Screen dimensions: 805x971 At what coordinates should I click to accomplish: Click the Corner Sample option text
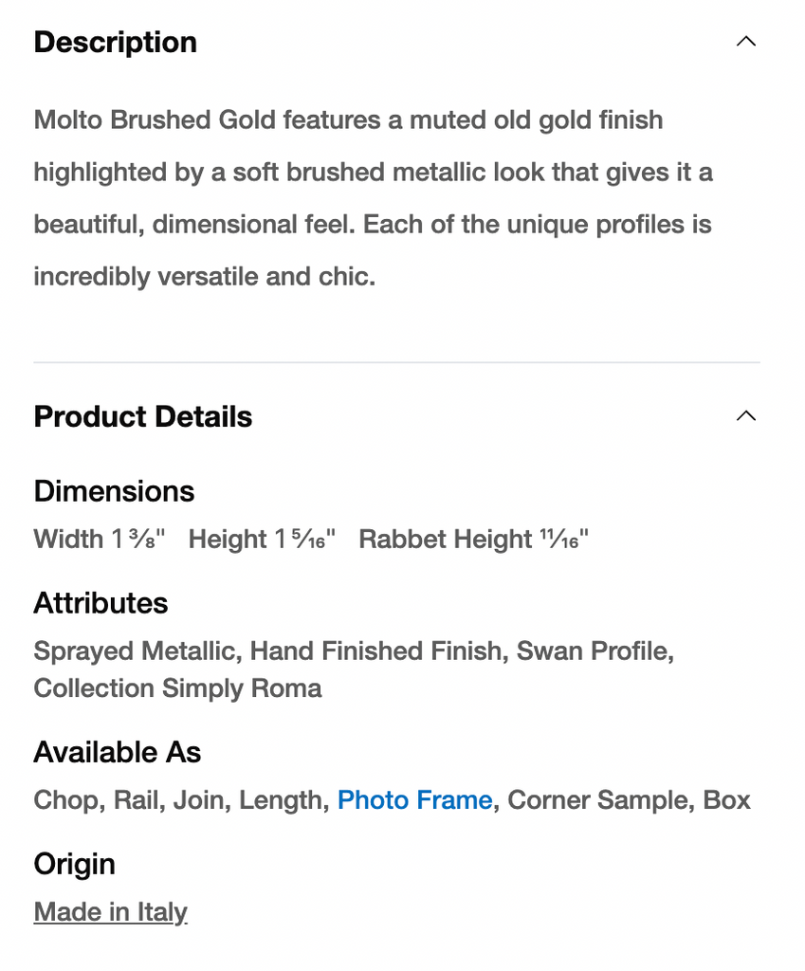pyautogui.click(x=597, y=800)
